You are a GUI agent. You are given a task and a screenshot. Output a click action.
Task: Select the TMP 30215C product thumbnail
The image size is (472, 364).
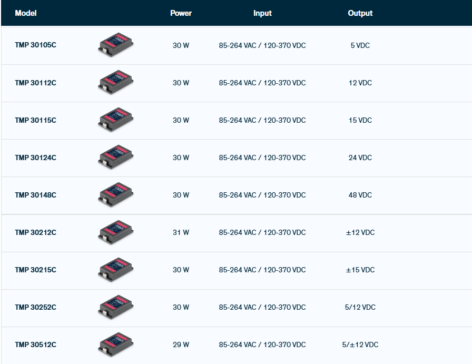point(115,270)
